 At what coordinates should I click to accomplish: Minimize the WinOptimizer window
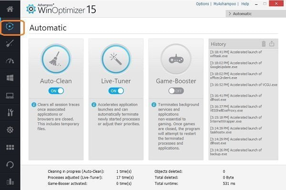click(256, 4)
